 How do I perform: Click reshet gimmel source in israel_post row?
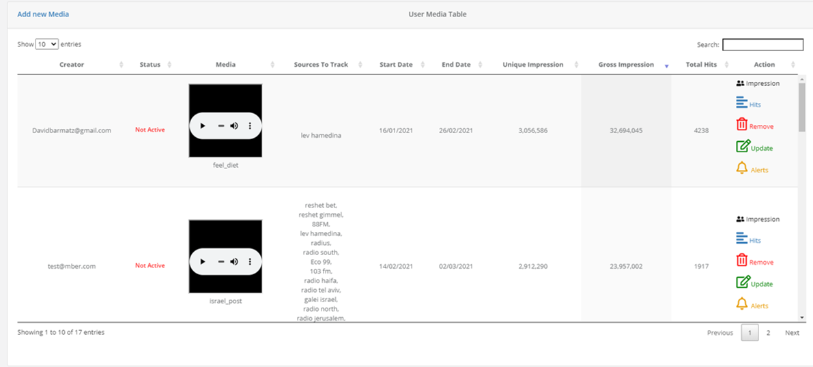point(321,215)
